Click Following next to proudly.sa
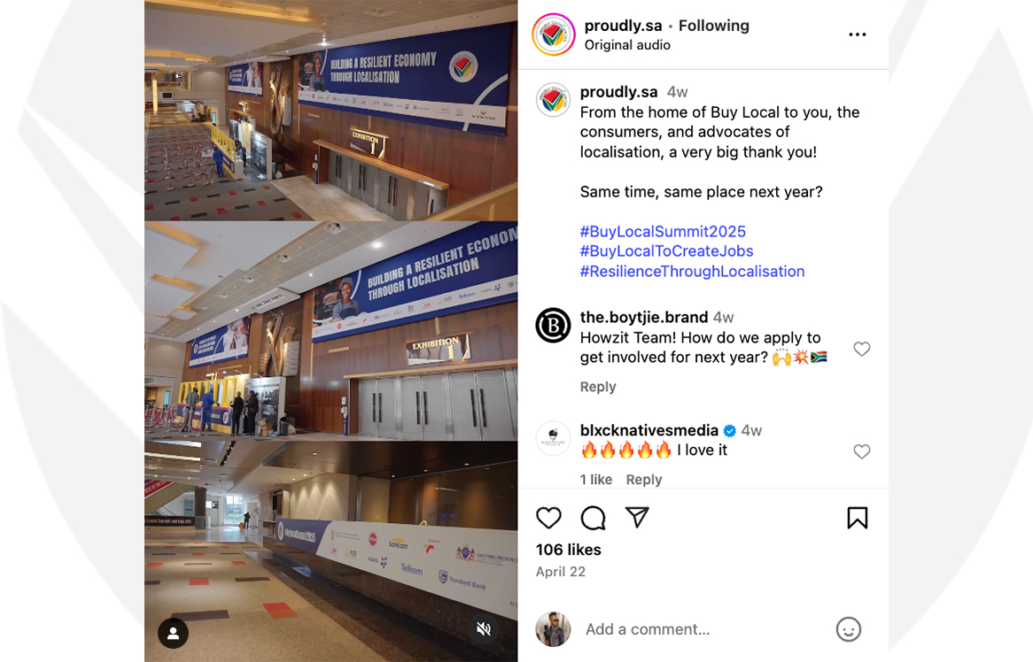 coord(714,26)
